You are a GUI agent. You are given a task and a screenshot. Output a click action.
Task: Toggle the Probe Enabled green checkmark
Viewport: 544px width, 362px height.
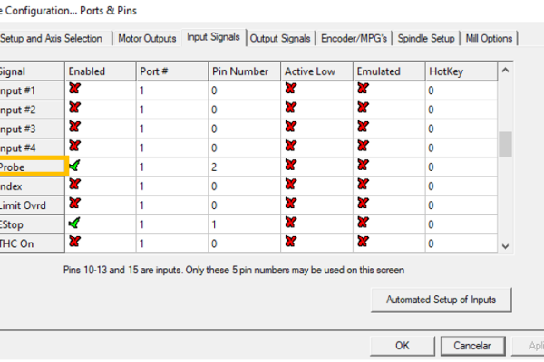tap(74, 166)
